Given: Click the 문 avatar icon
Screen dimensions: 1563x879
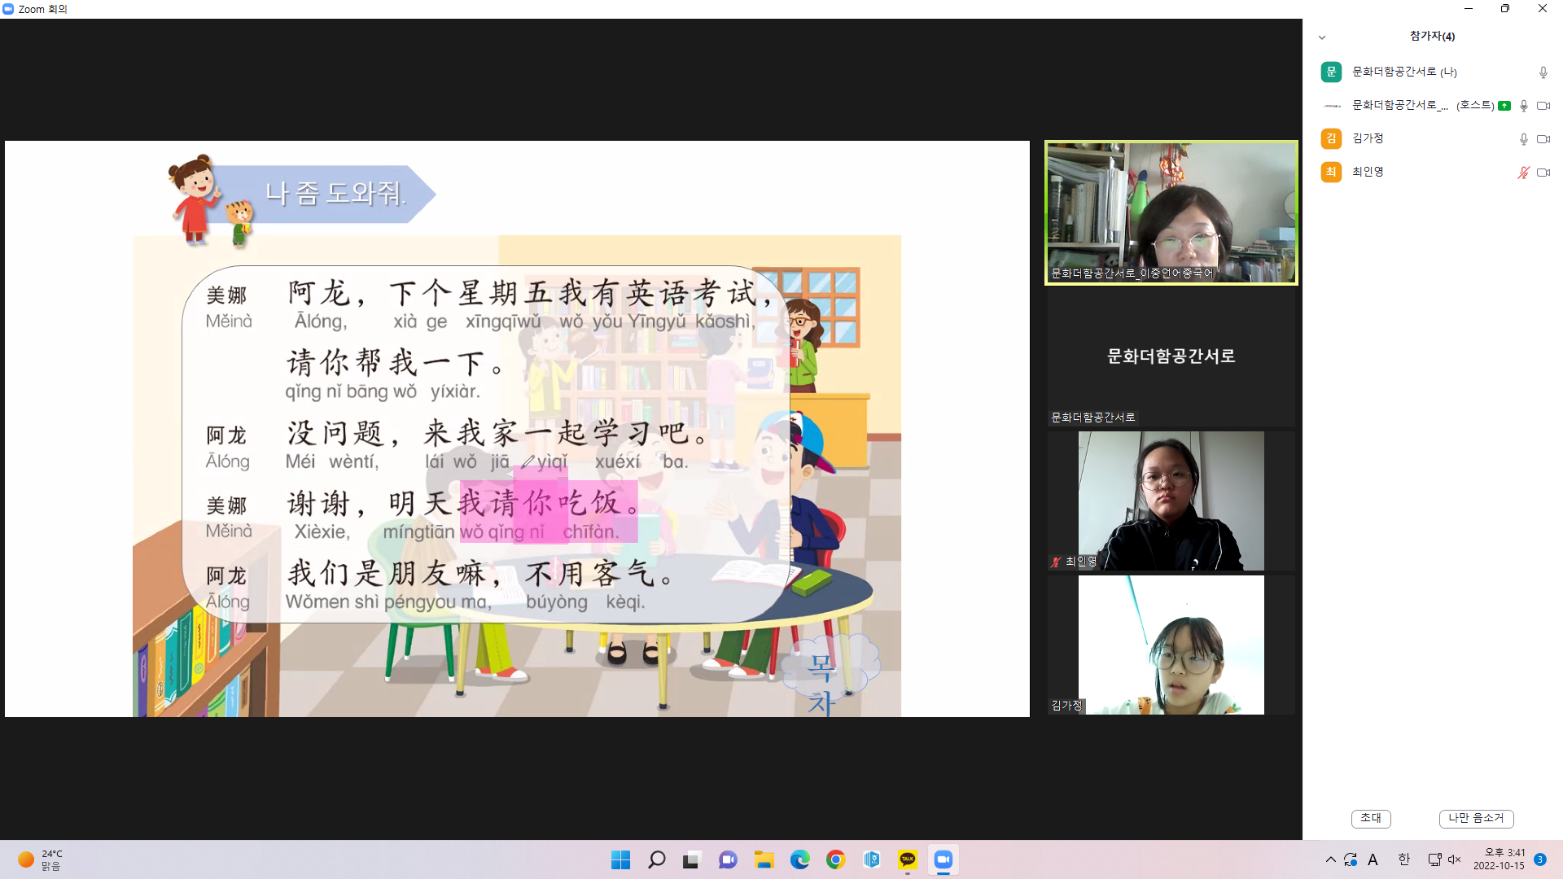Looking at the screenshot, I should pyautogui.click(x=1331, y=72).
